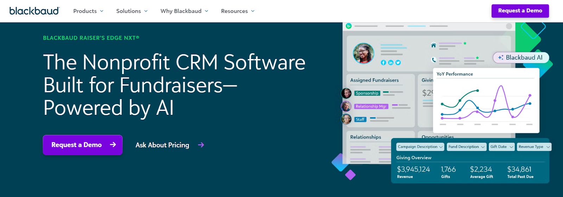The image size is (563, 197).
Task: Click the home address icon
Action: 434,45
